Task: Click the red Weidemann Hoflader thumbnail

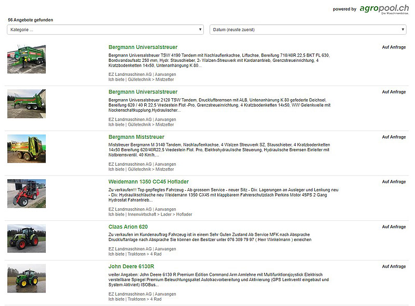Action: tap(26, 193)
